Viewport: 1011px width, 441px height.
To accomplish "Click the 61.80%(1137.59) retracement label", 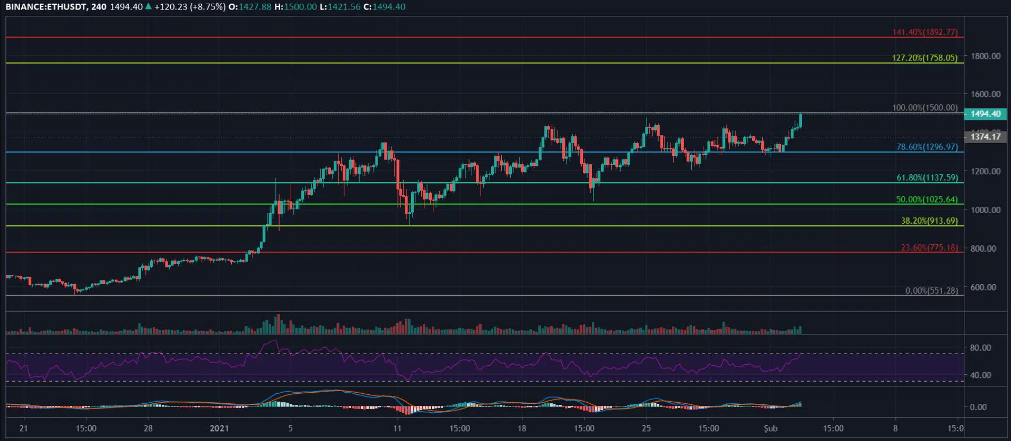I will pos(927,178).
